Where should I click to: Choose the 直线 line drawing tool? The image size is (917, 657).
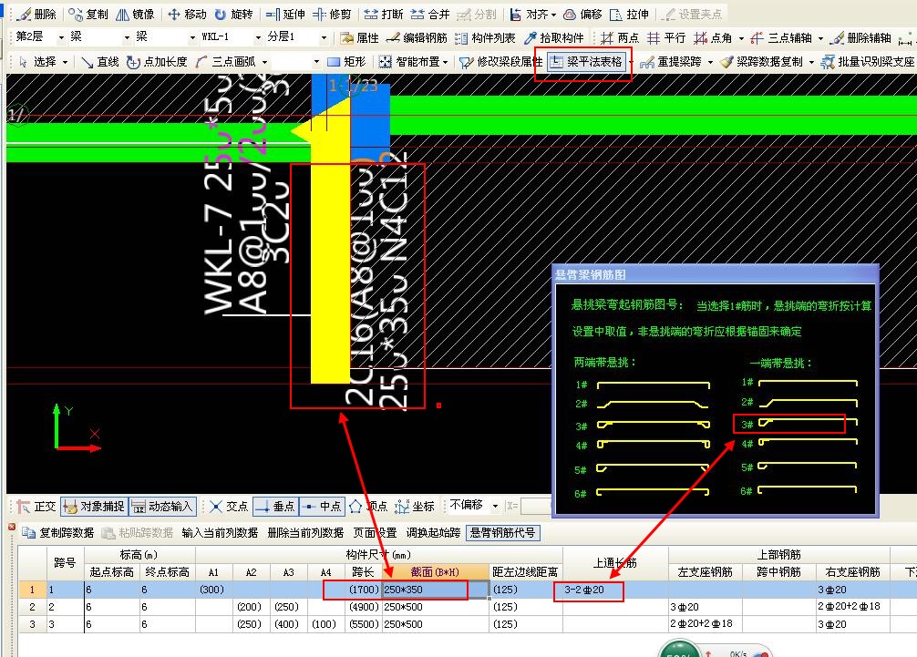[x=100, y=61]
